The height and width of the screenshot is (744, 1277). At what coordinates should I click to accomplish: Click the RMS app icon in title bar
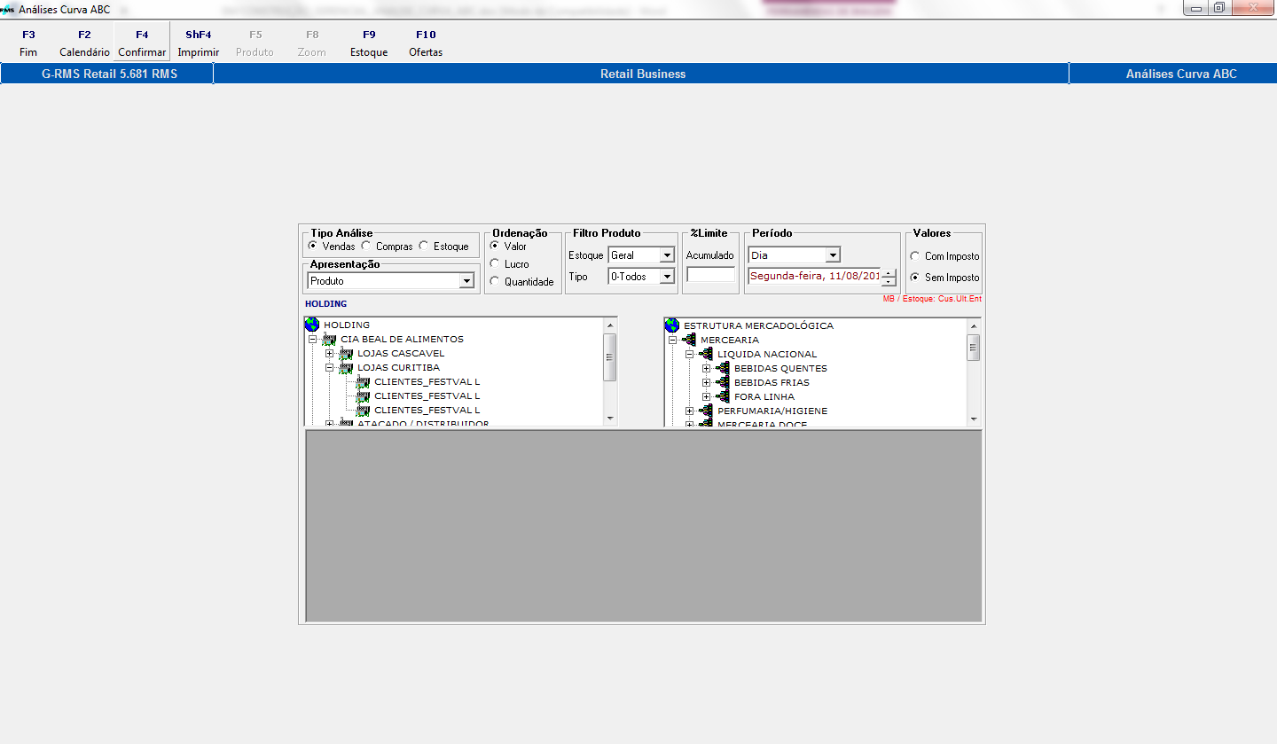[8, 9]
